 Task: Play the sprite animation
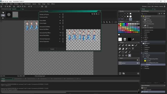coord(3,18)
